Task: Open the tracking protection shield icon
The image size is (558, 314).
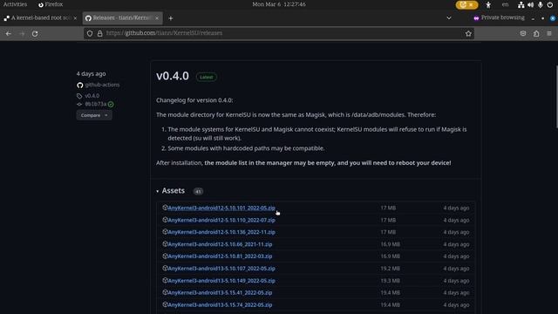Action: coord(90,33)
